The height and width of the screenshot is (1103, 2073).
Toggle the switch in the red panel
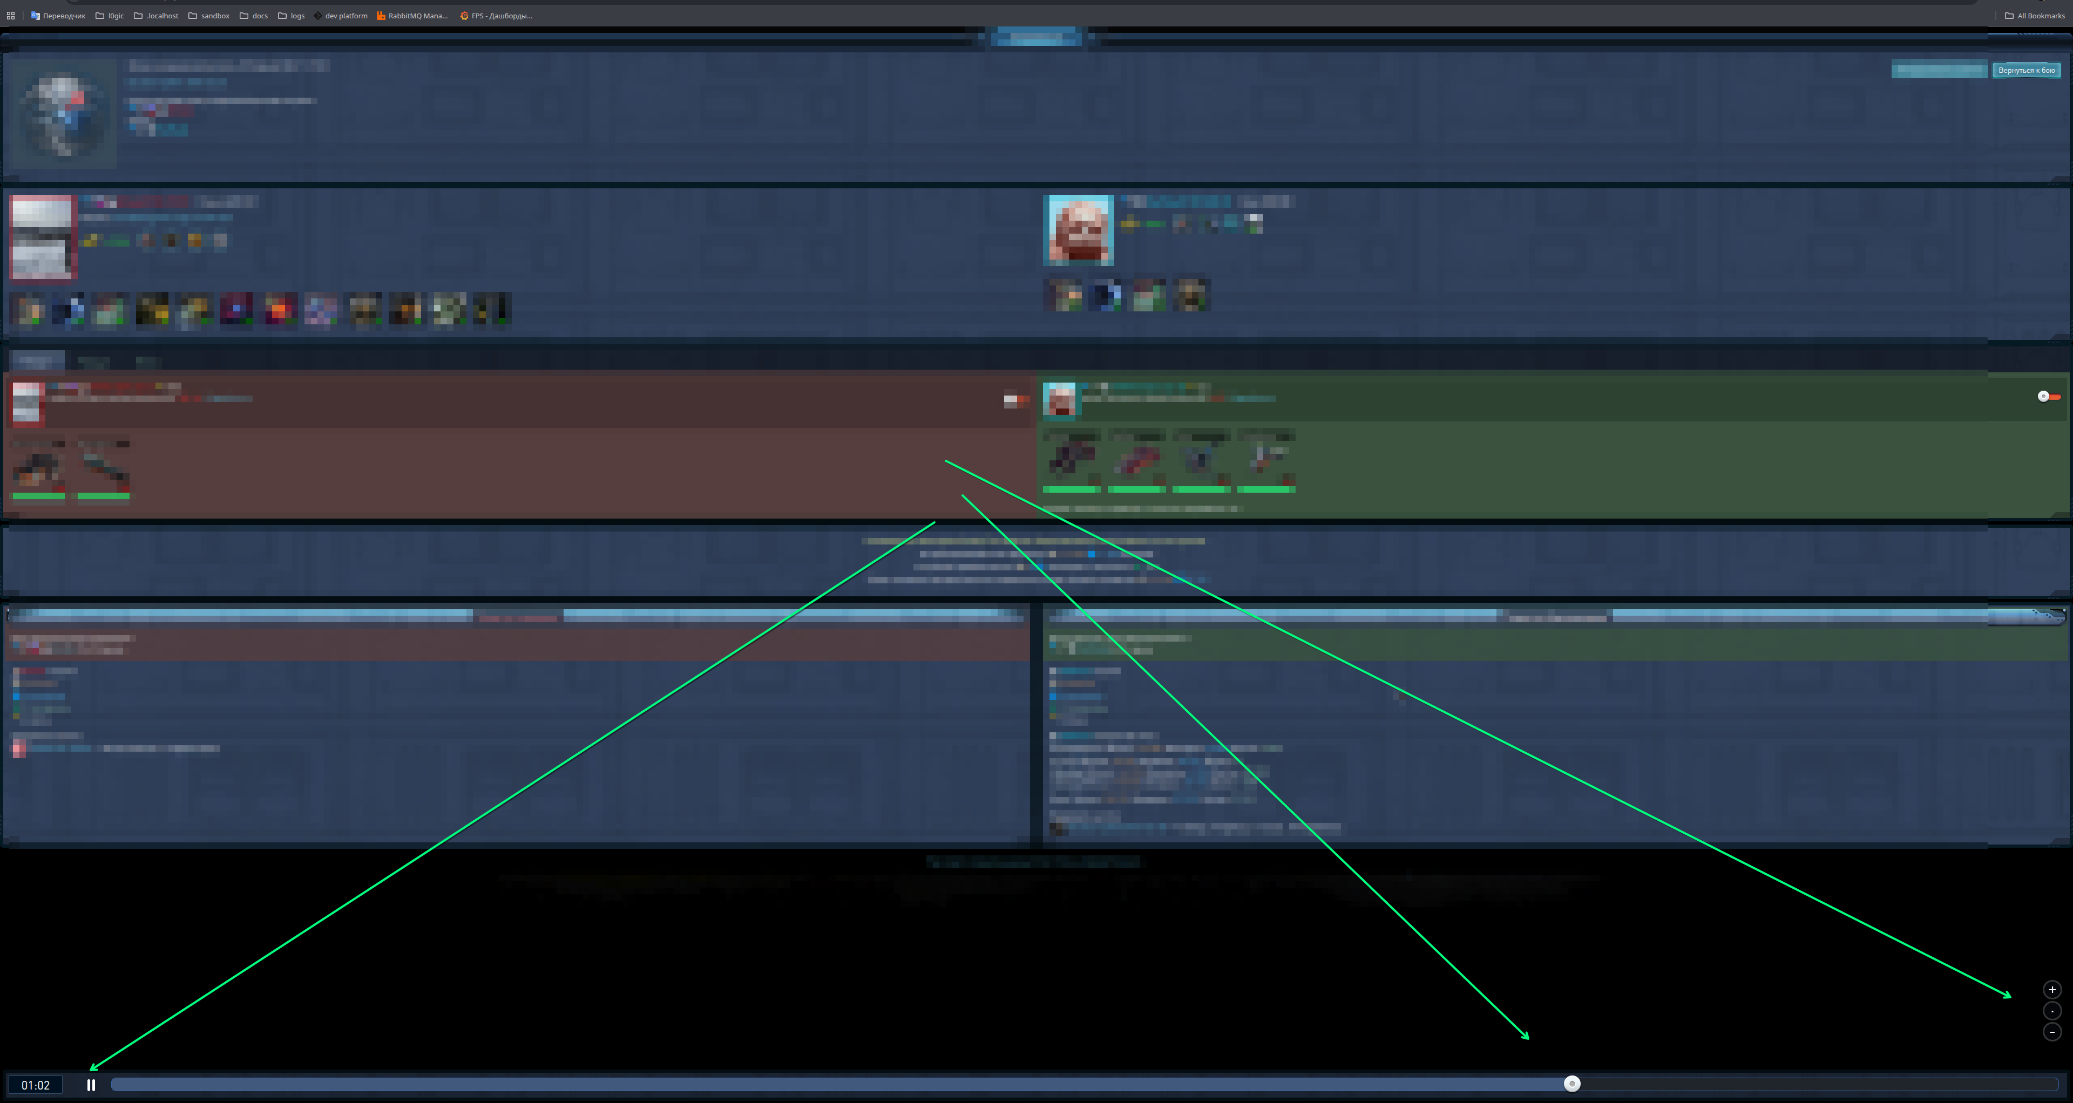coord(1015,399)
